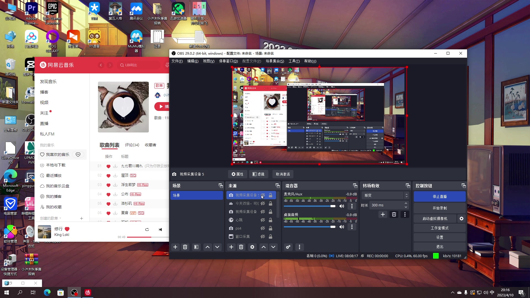Select 场景 in the Scenes list
Viewport: 530px width, 298px height.
coord(197,195)
